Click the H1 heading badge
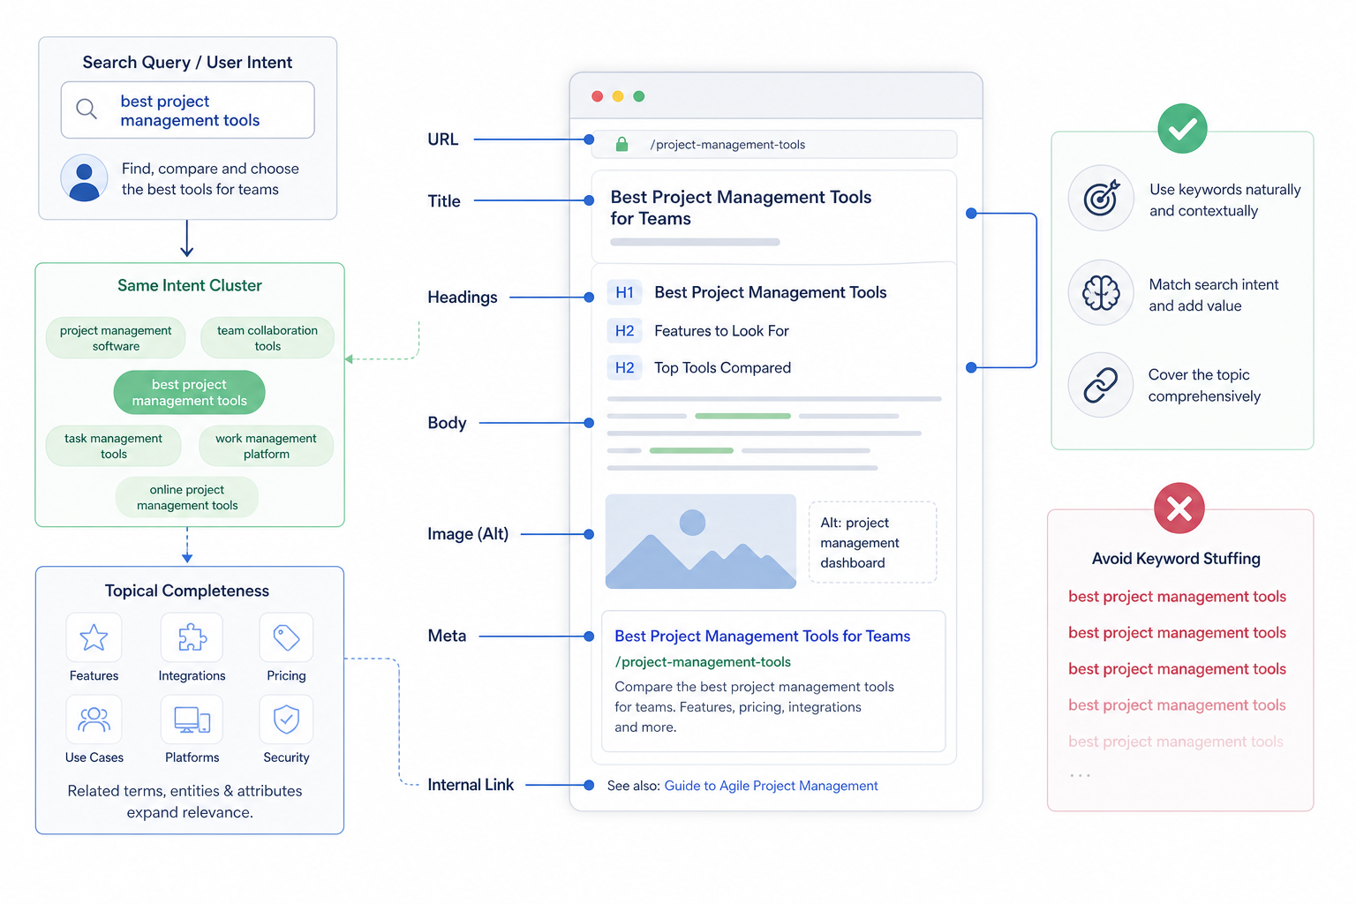1356x904 pixels. (x=624, y=292)
